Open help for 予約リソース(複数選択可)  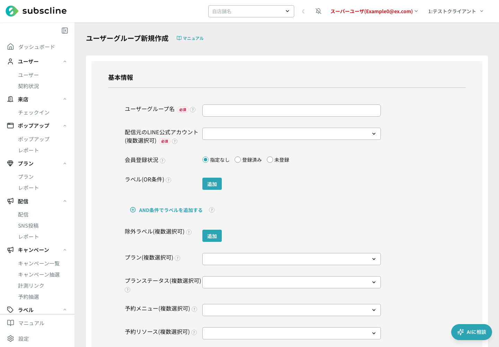point(194,332)
